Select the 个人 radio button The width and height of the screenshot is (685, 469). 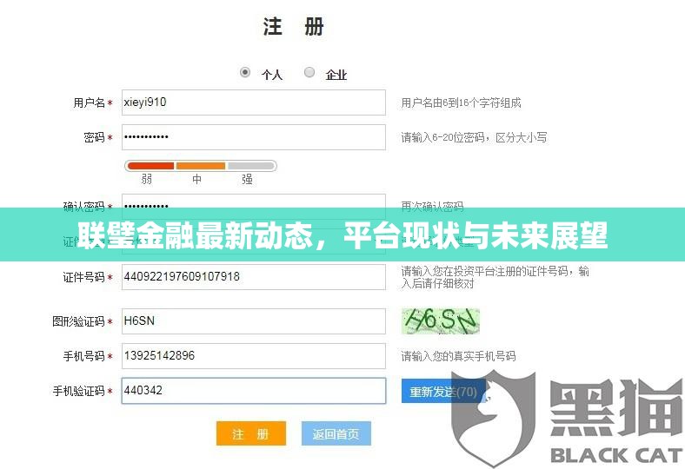click(245, 72)
